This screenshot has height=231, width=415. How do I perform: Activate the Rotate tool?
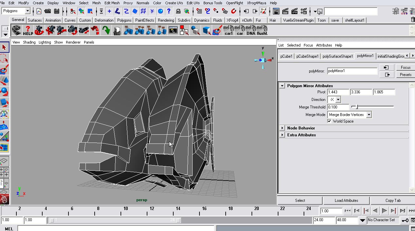point(4,92)
